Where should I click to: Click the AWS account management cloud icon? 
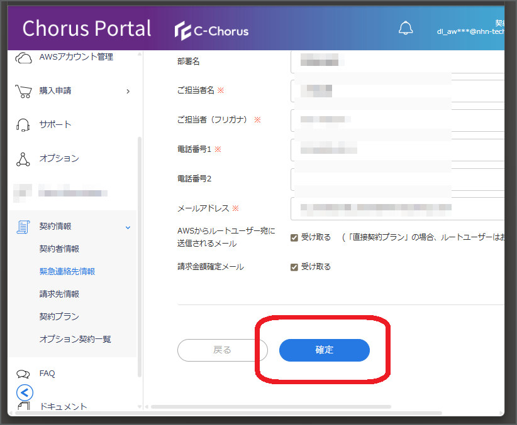pyautogui.click(x=23, y=58)
